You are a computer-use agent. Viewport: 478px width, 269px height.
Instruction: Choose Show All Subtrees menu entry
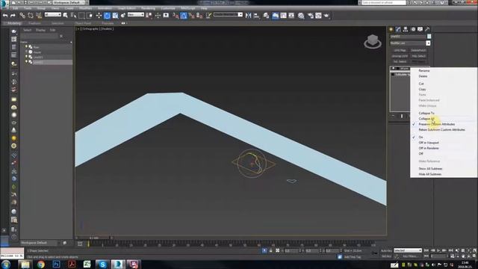point(430,169)
